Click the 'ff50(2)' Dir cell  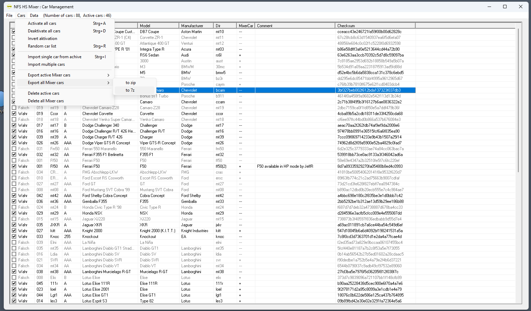tap(221, 166)
